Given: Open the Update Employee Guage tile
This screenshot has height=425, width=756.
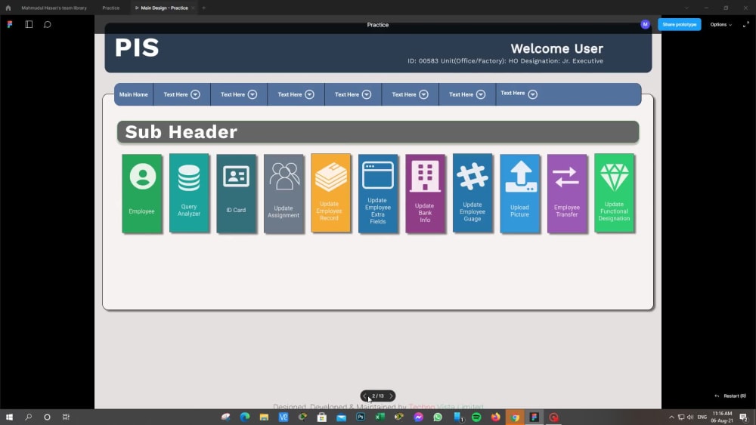Looking at the screenshot, I should click(x=472, y=193).
